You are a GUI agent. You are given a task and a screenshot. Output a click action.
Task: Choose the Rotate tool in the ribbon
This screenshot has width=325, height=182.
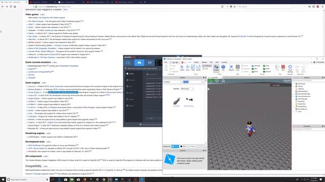tap(198, 68)
